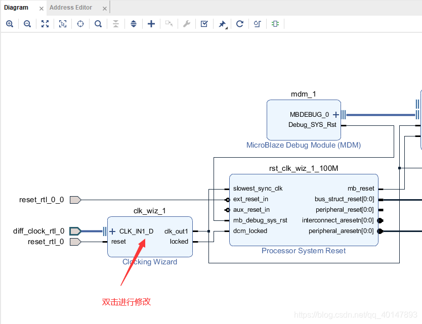Select the Zoom In tool
Image resolution: width=422 pixels, height=324 pixels.
coord(10,24)
